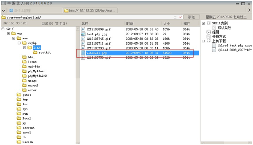The image size is (253, 145).
Task: Select the cxphp folder label
Action: point(32,43)
